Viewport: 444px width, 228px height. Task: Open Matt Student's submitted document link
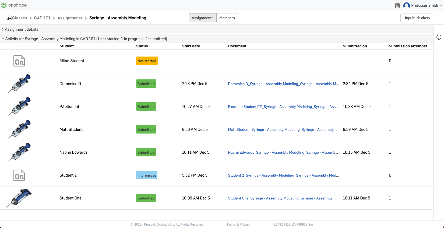coord(283,129)
